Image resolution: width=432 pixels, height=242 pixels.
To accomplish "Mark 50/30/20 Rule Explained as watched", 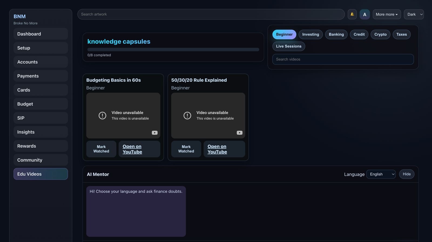I will [186, 149].
